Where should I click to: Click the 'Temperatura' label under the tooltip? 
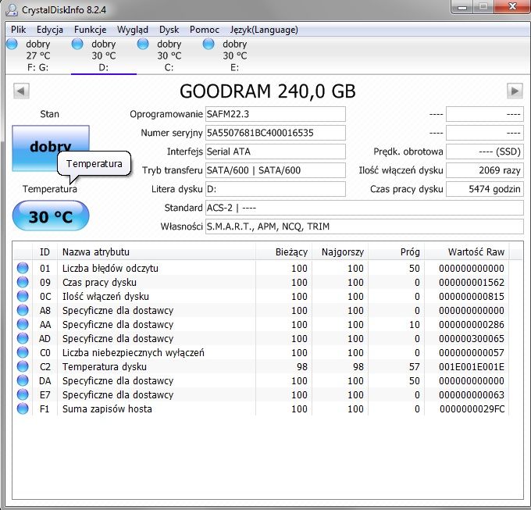tap(50, 189)
